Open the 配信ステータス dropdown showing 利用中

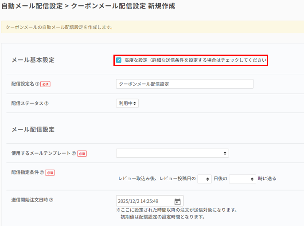(x=127, y=103)
